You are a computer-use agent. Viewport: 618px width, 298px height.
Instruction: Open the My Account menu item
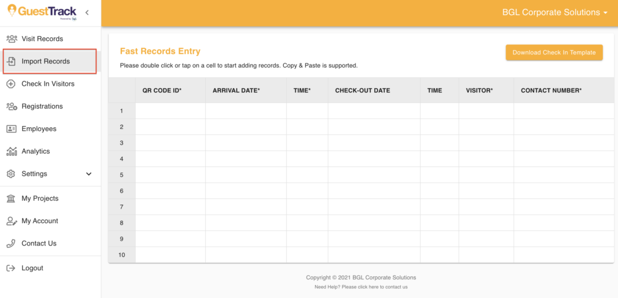click(40, 221)
